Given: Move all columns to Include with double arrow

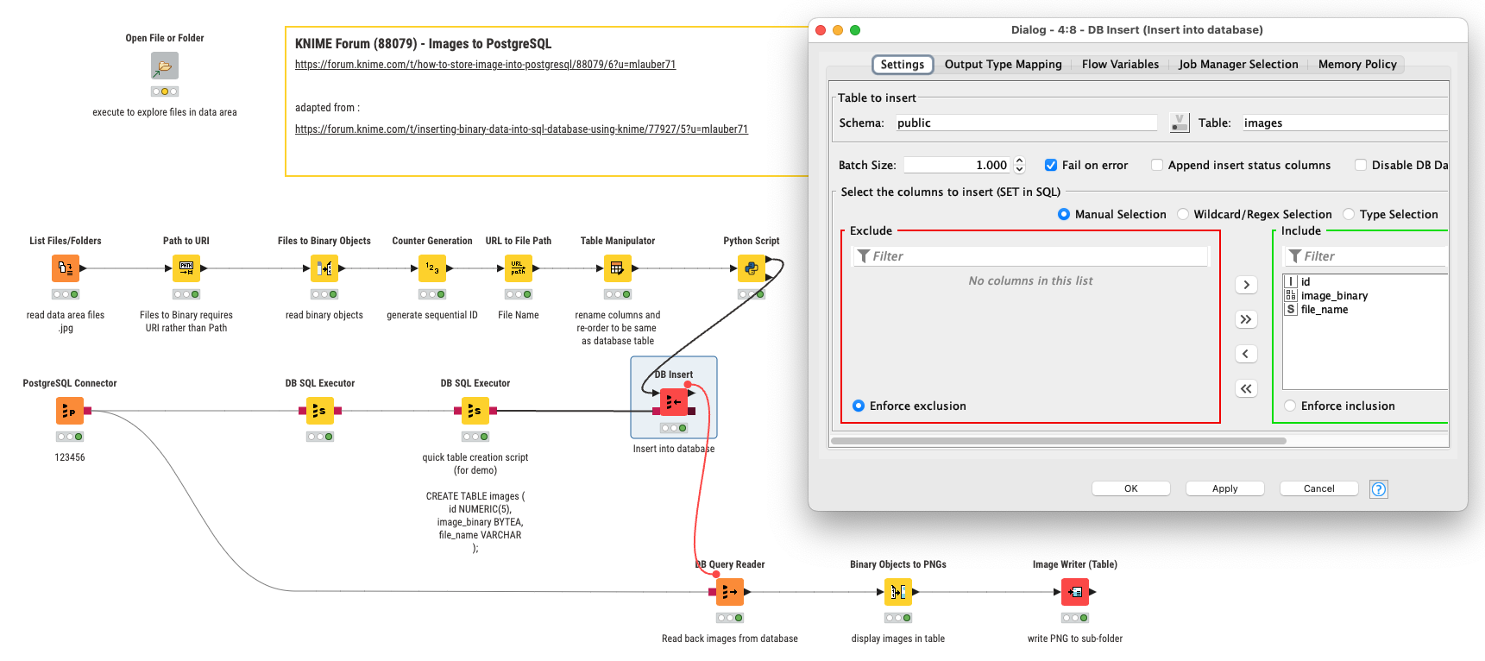Looking at the screenshot, I should pos(1246,319).
